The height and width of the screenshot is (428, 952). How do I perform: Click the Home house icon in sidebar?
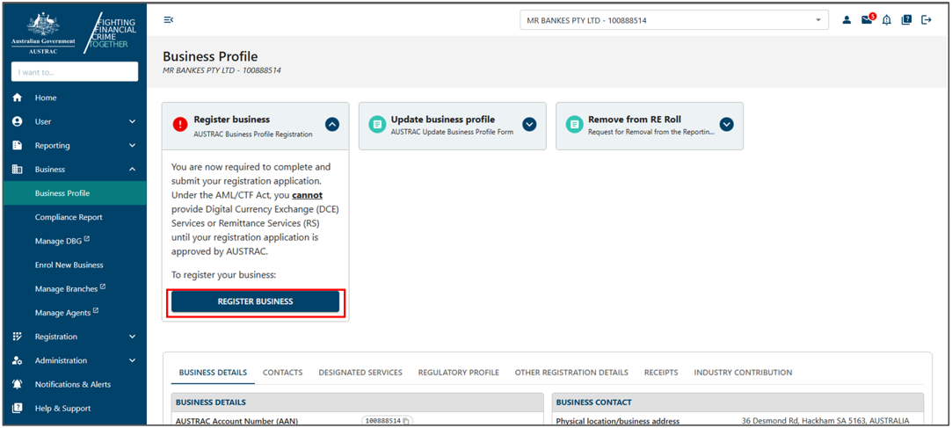(18, 98)
